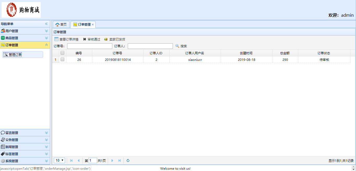
Task: Go to last page in pager
Action: (x=119, y=161)
